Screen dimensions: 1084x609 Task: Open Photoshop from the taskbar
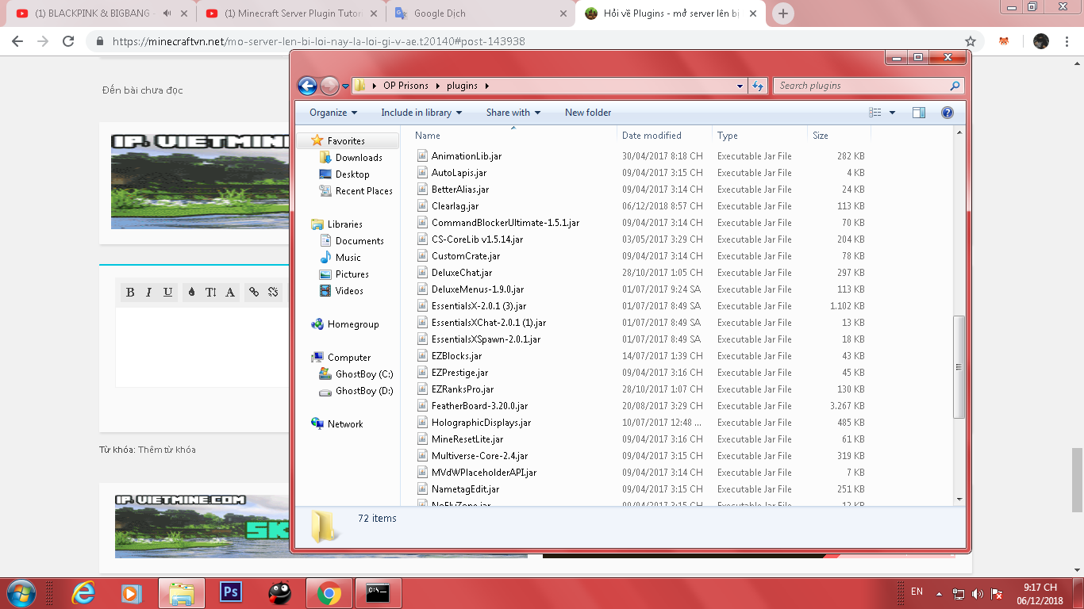point(231,592)
